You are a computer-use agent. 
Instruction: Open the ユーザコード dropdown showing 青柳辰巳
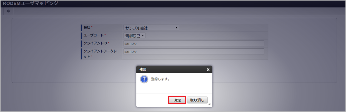pyautogui.click(x=134, y=36)
